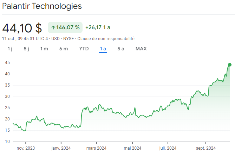Switch chart to 1 m range

(x=44, y=49)
